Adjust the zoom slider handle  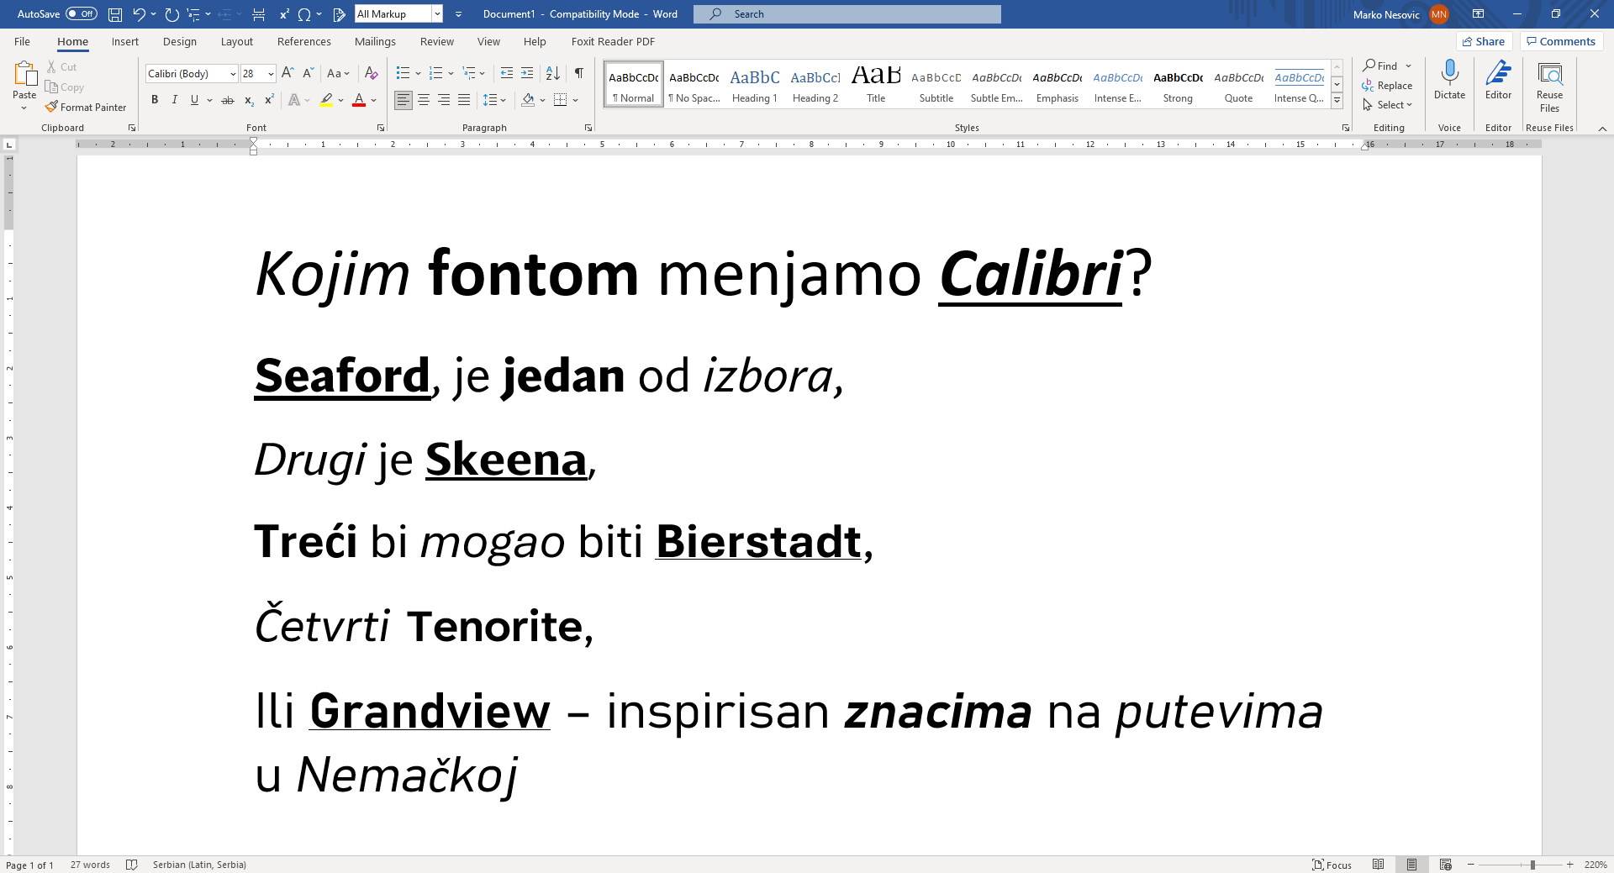tap(1532, 865)
